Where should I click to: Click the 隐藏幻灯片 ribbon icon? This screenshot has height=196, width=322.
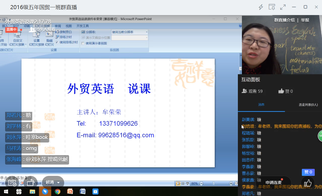49,38
